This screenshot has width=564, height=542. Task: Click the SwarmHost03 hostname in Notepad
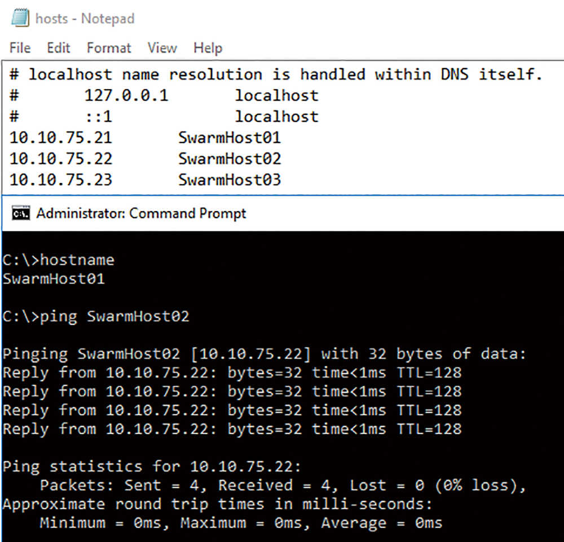pos(230,180)
